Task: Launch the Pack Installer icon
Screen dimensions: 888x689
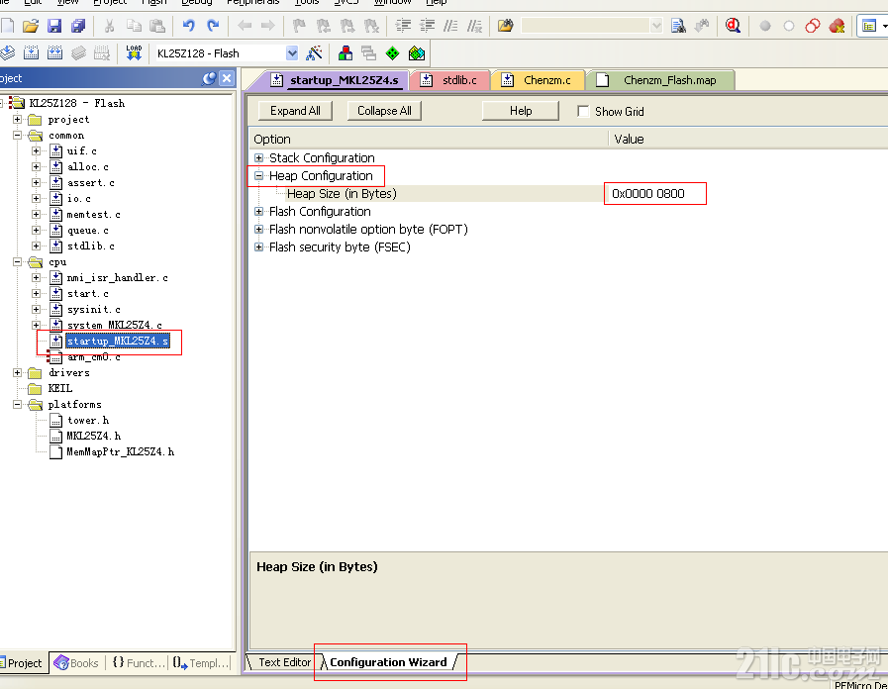Action: pyautogui.click(x=417, y=53)
